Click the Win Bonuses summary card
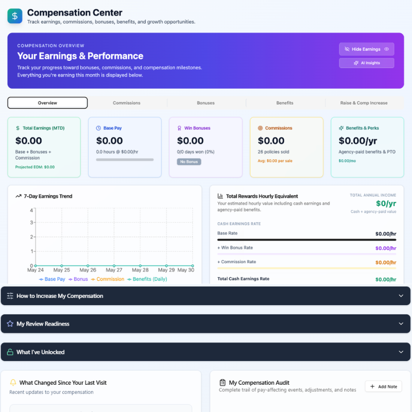Screen dimensions: 412x412 pos(205,147)
